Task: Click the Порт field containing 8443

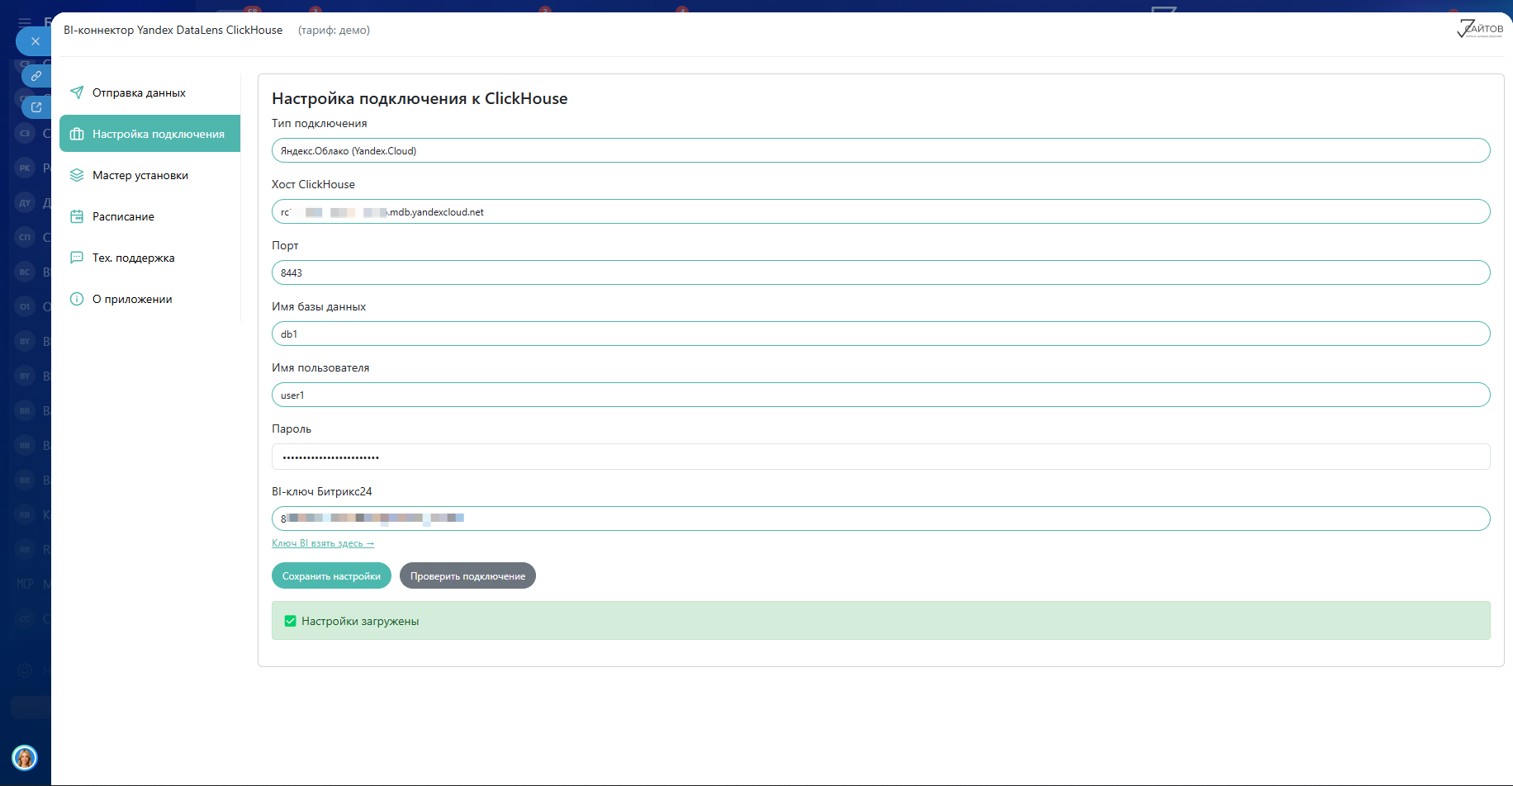Action: coord(880,272)
